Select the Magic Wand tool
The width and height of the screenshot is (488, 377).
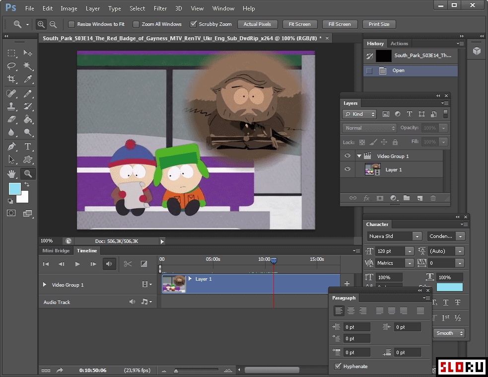point(28,66)
